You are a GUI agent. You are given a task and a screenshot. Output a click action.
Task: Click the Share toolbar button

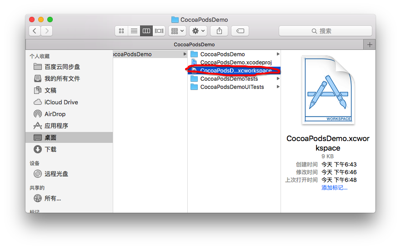coord(219,31)
